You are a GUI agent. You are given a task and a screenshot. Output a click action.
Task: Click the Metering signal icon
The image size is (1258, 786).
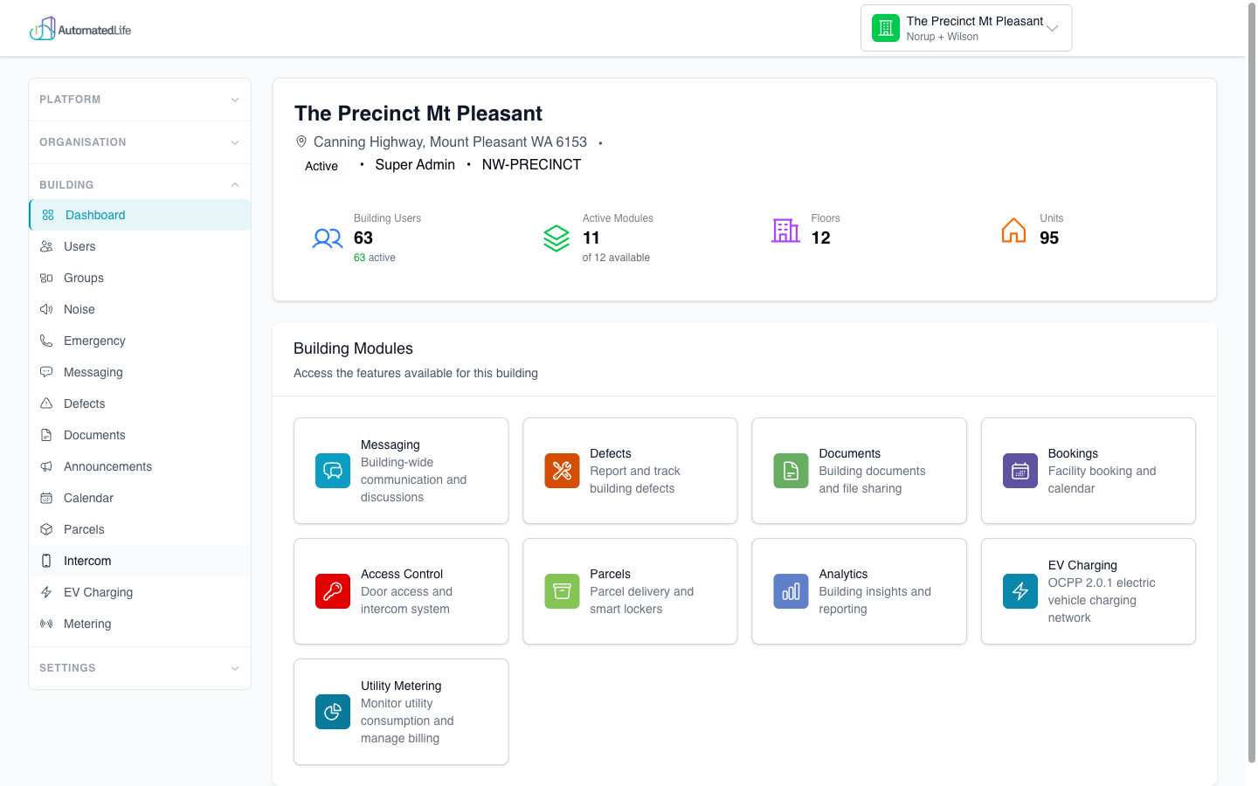[46, 624]
